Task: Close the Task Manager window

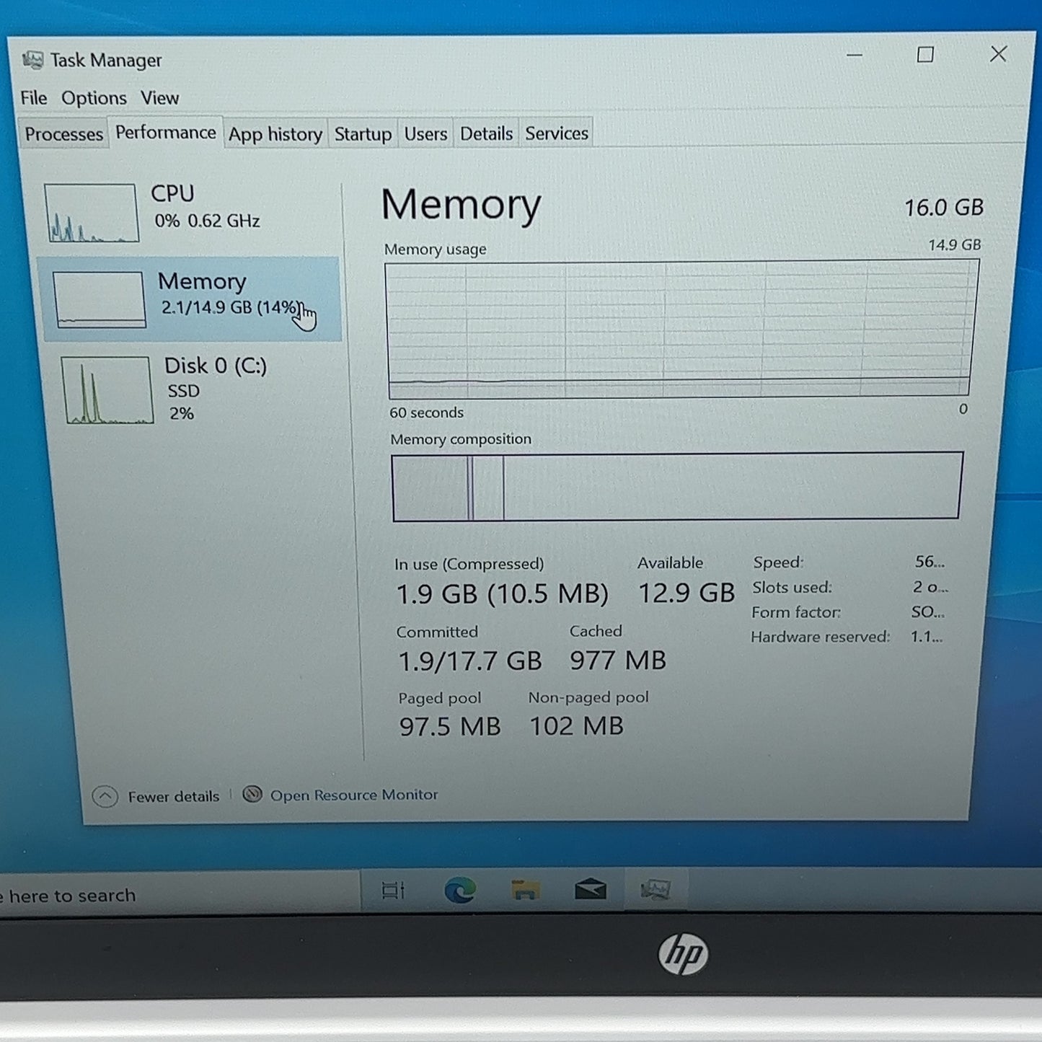Action: pos(998,54)
